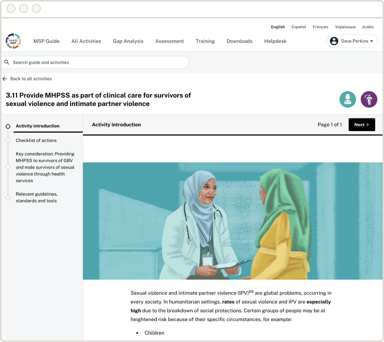Click the back arrow icon
The image size is (384, 342).
(x=5, y=79)
